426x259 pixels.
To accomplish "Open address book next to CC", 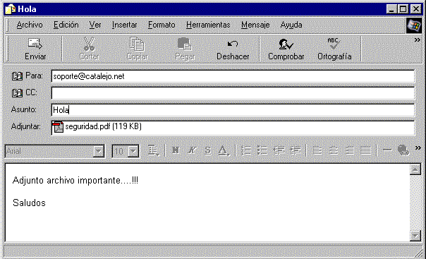I will 17,93.
